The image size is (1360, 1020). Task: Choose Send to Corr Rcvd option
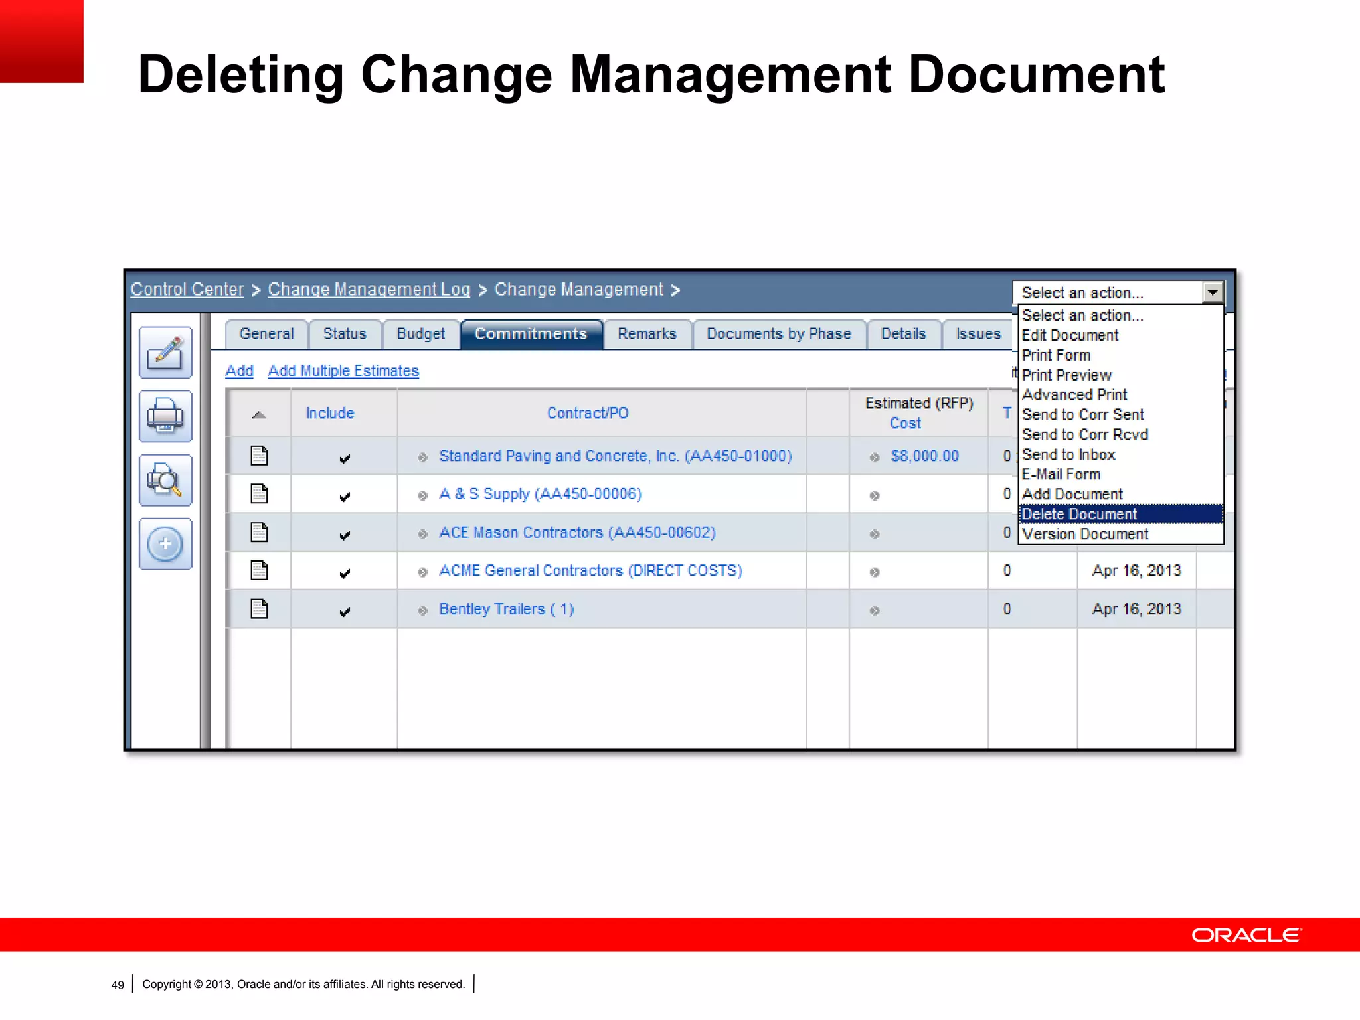tap(1121, 435)
